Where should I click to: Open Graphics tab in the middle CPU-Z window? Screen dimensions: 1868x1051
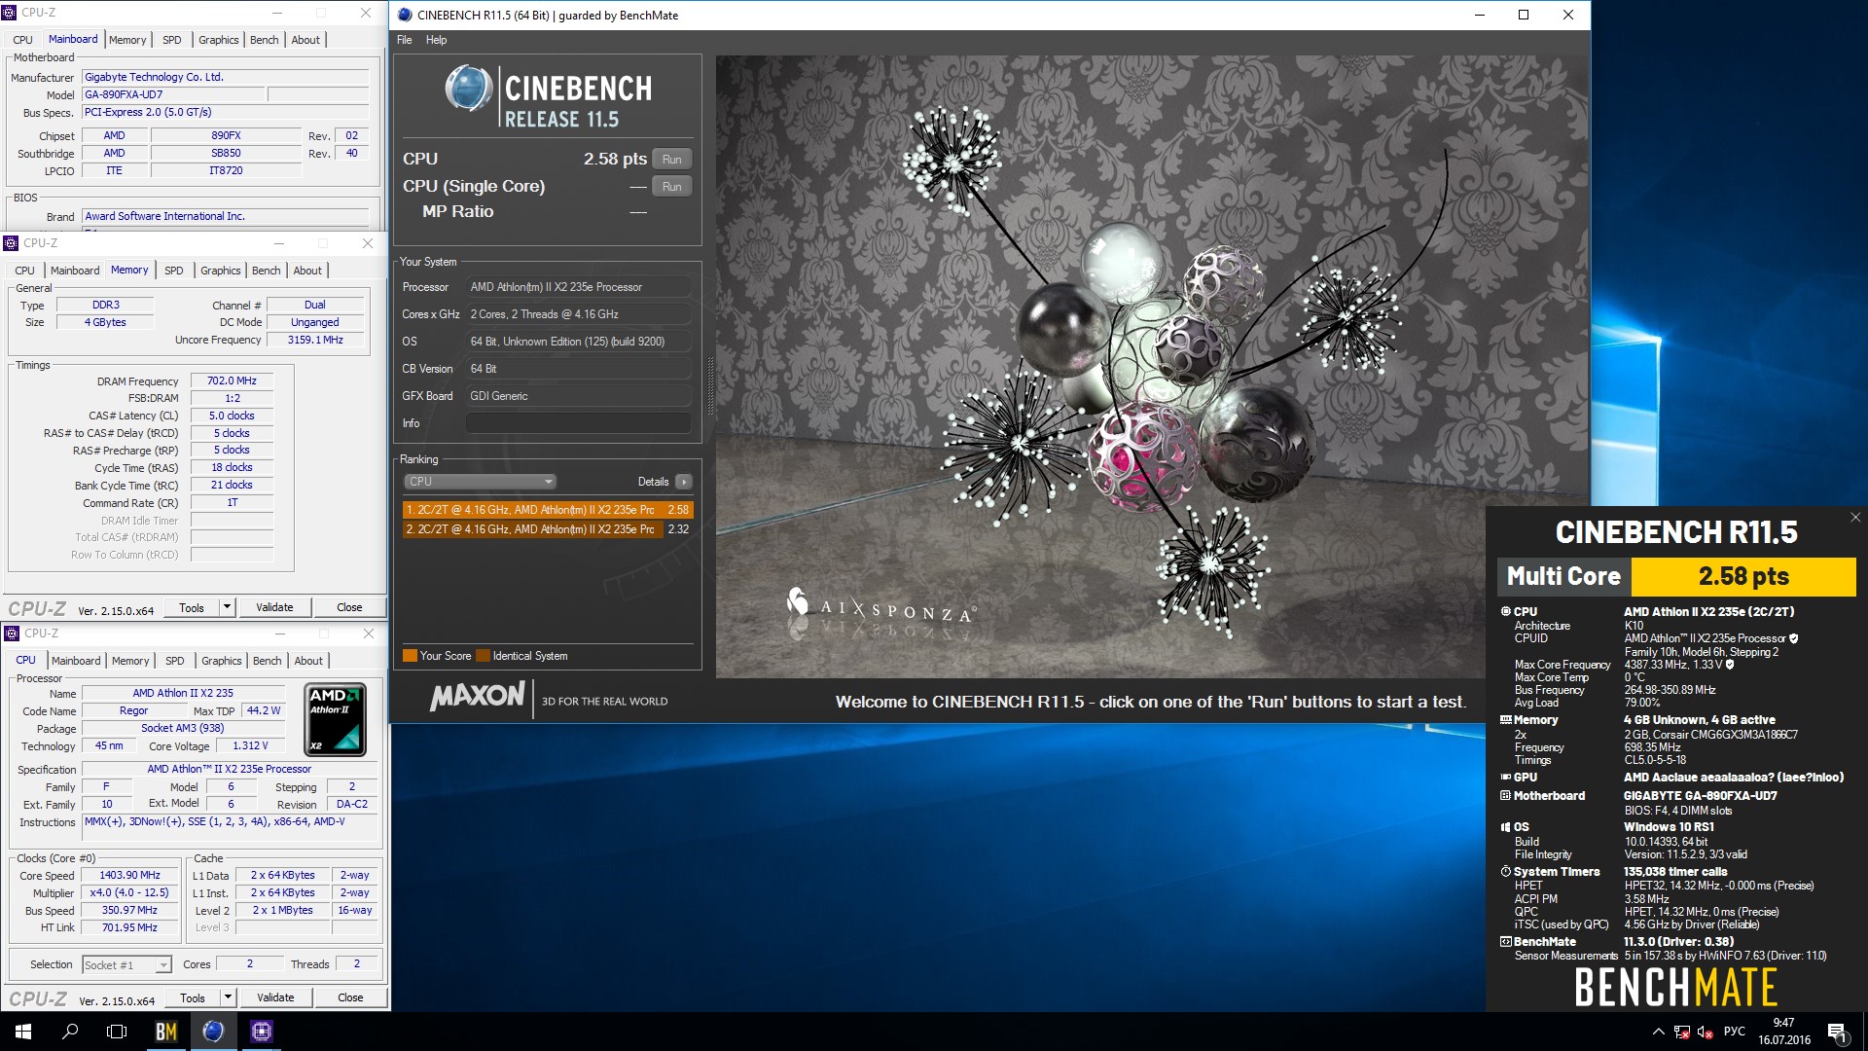[221, 271]
